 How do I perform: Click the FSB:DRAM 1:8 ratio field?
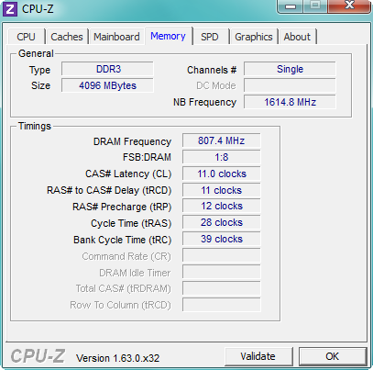[222, 157]
